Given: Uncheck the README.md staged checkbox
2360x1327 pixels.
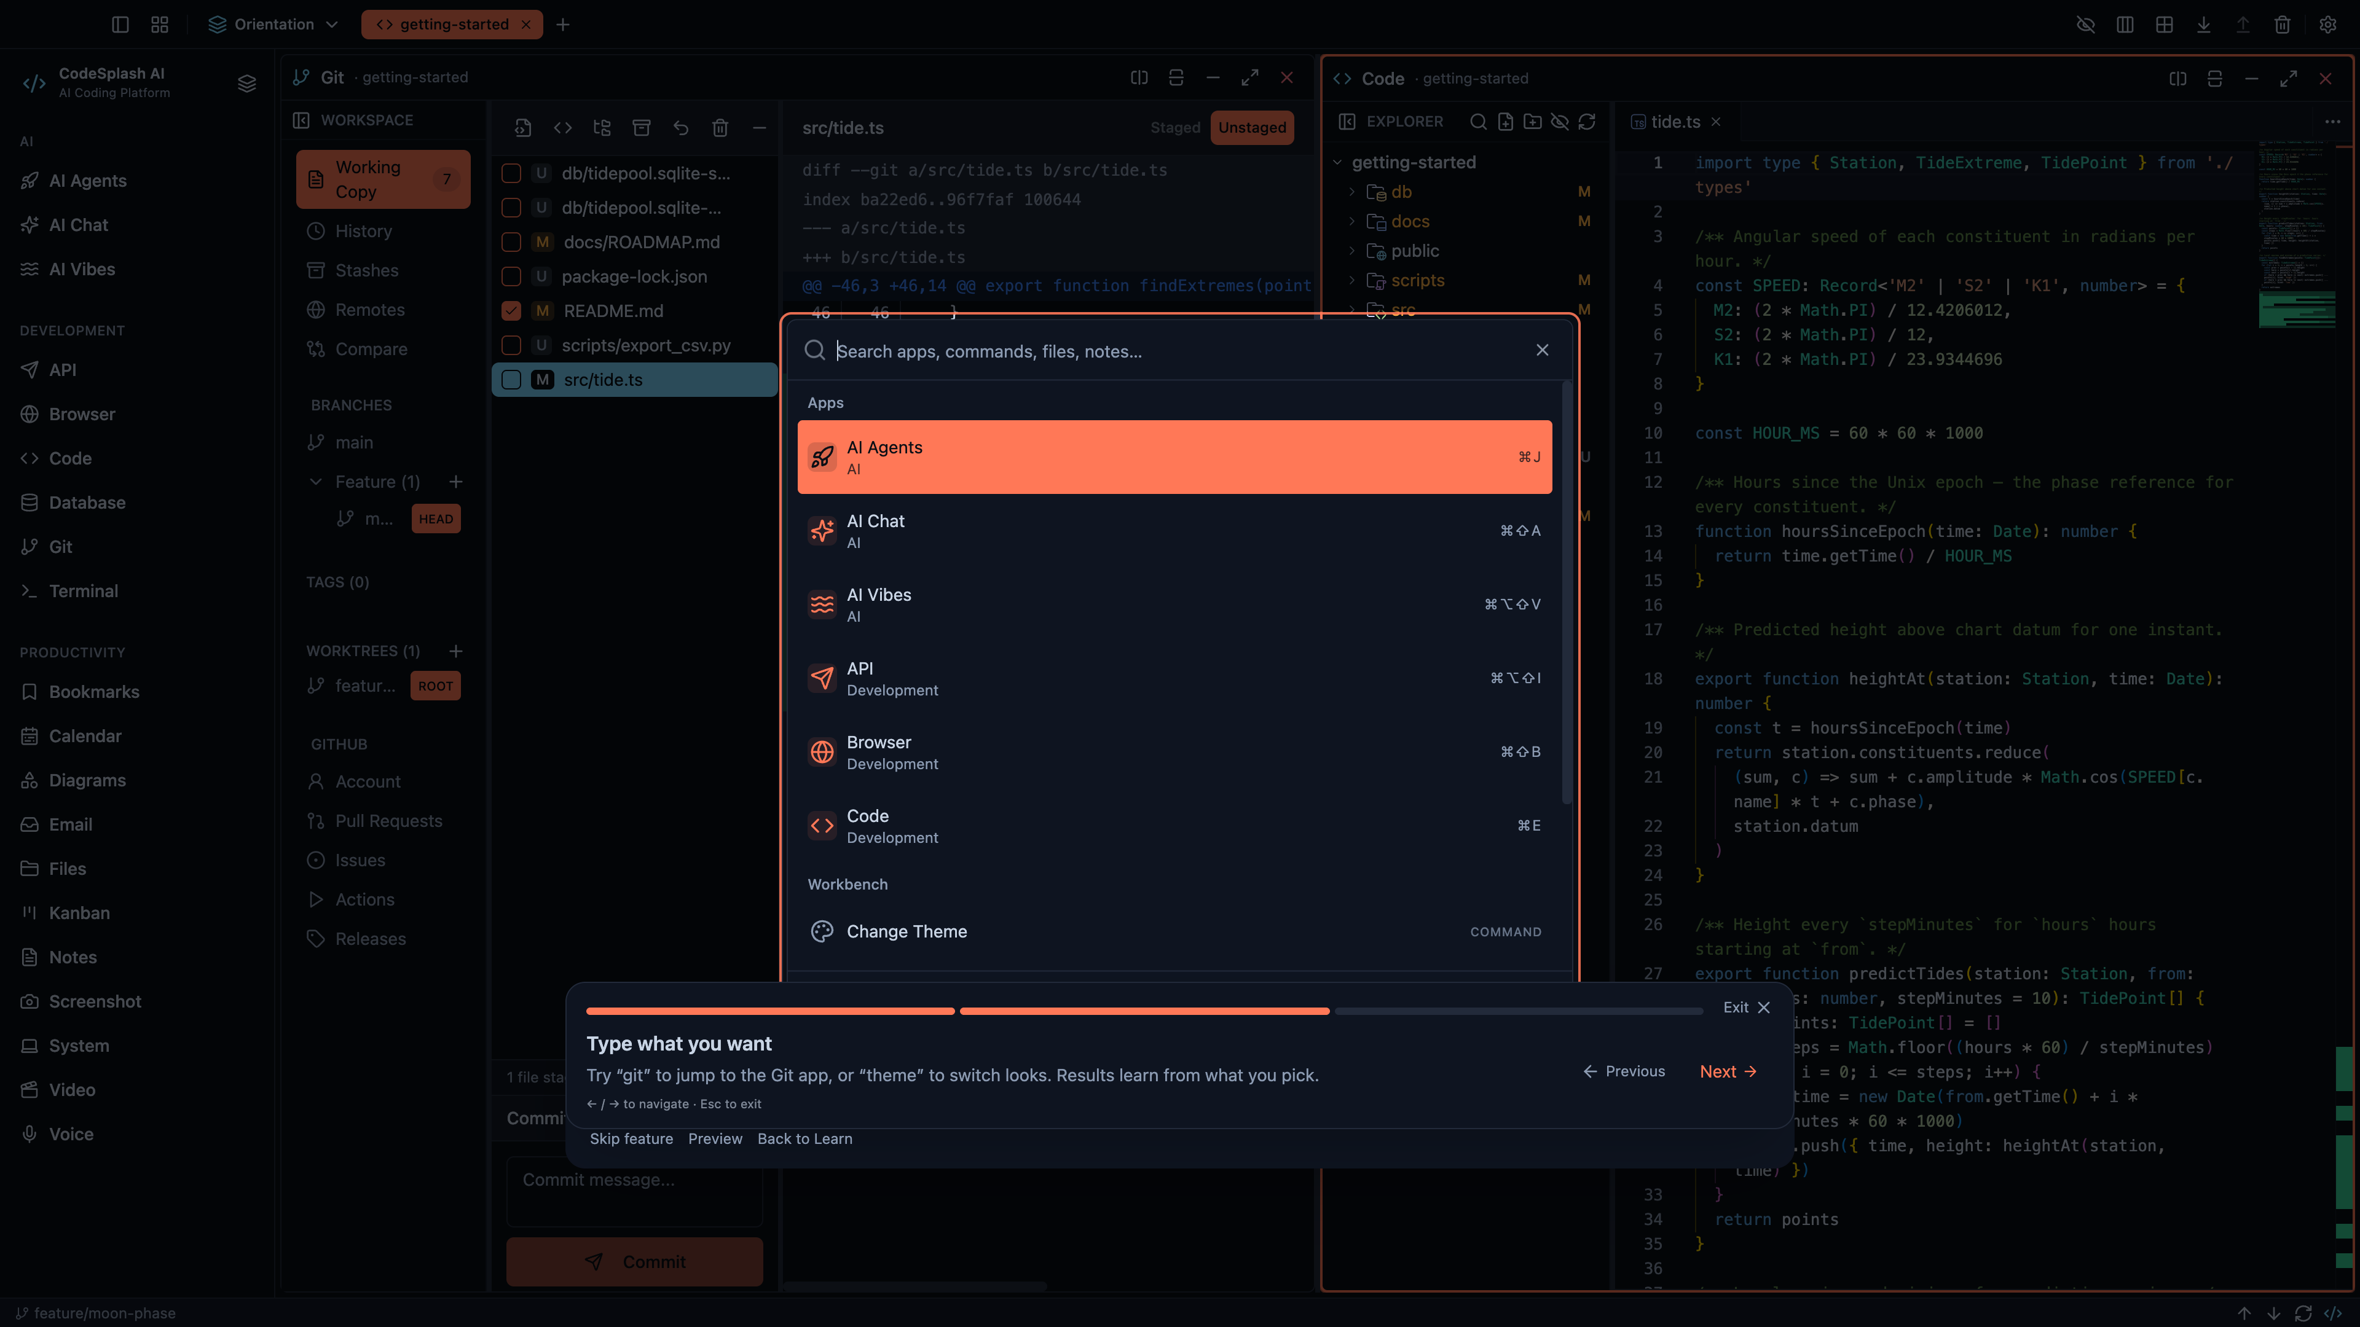Looking at the screenshot, I should [x=511, y=311].
